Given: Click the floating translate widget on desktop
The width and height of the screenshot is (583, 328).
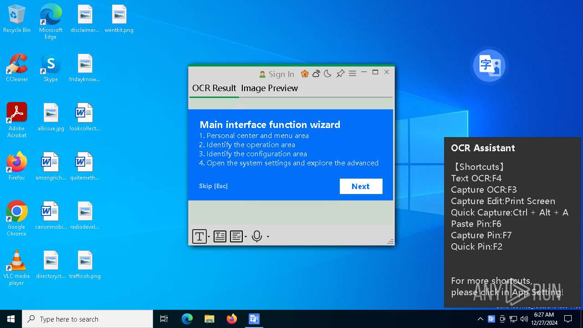Looking at the screenshot, I should pos(489,66).
